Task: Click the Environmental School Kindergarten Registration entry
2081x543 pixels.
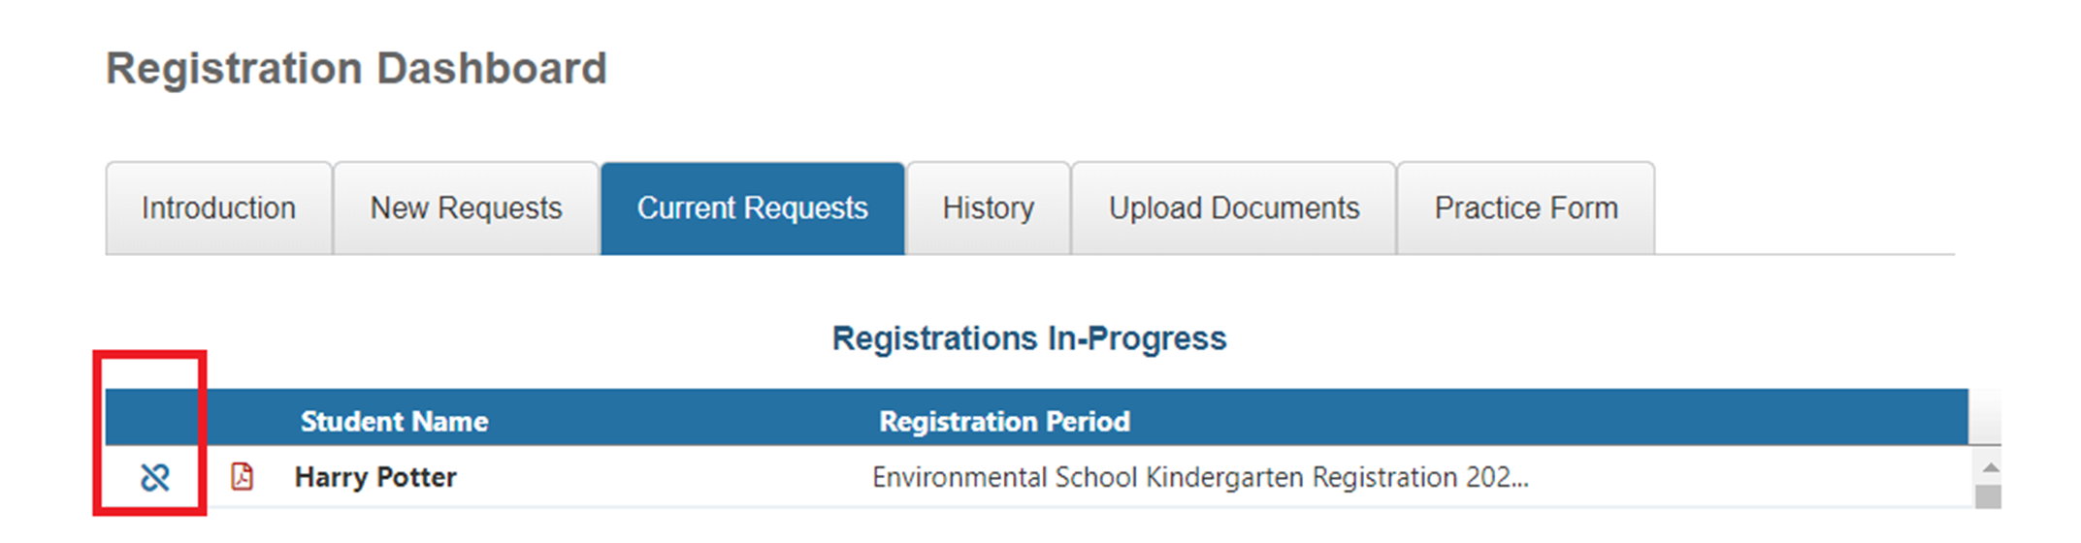Action: pos(1200,477)
